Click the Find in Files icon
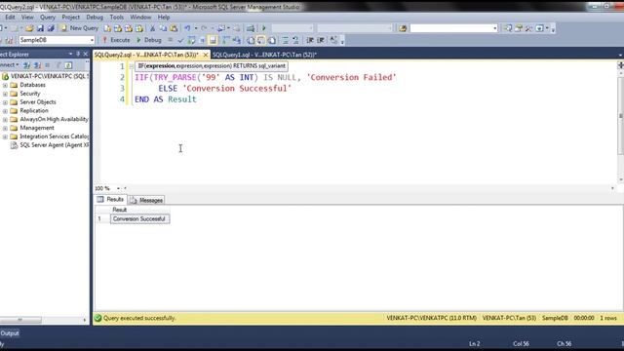Screen dimensions: 624x351 coord(403,28)
